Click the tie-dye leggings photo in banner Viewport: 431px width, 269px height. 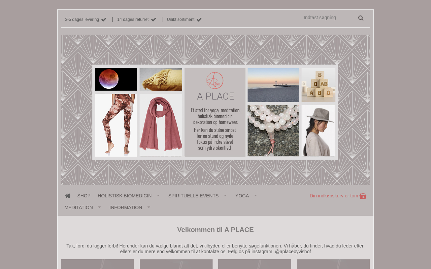pyautogui.click(x=116, y=125)
